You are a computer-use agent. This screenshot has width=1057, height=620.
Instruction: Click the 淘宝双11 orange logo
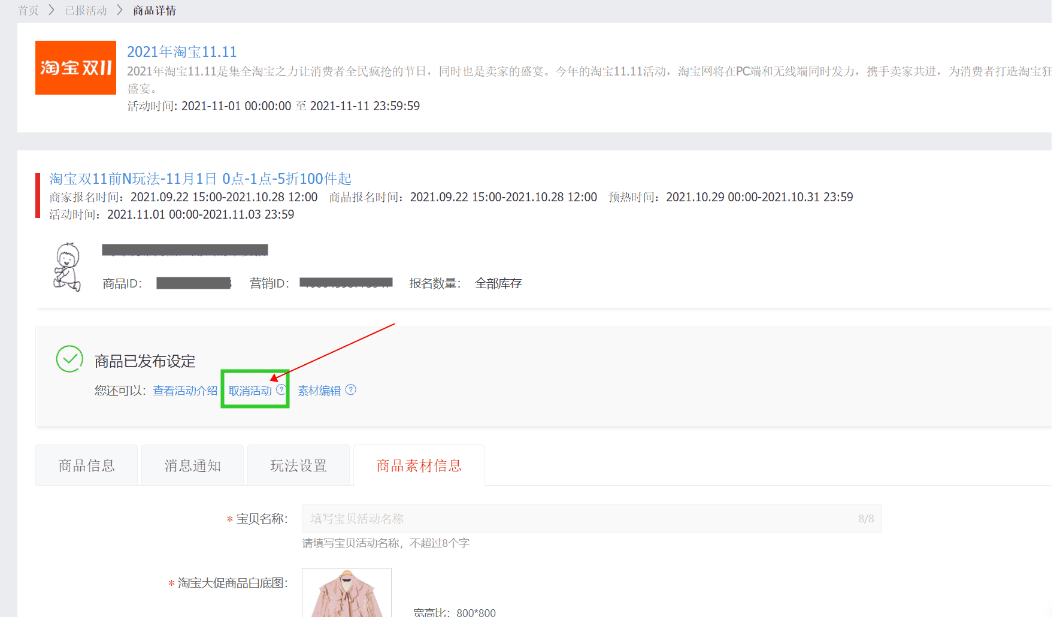click(x=75, y=68)
